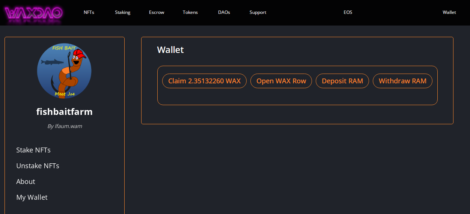Viewport: 470px width, 214px height.
Task: Open My Wallet in the sidebar
Action: point(32,197)
